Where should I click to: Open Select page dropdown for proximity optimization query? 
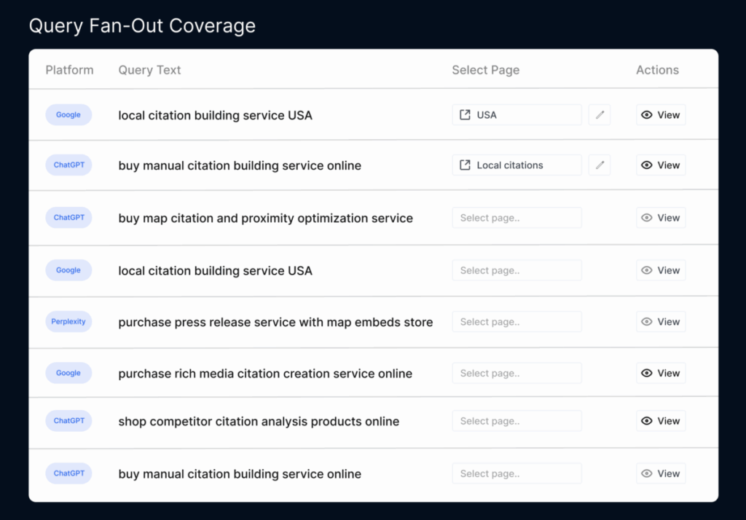(x=517, y=218)
